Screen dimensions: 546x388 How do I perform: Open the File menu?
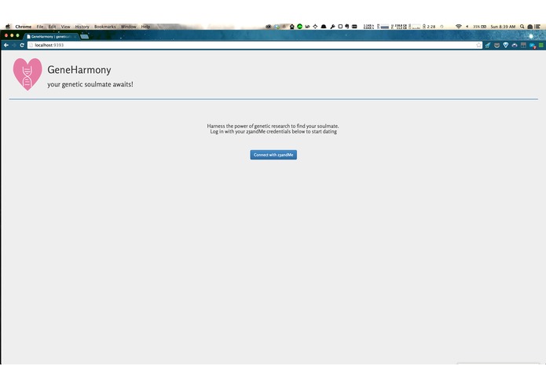pyautogui.click(x=40, y=27)
